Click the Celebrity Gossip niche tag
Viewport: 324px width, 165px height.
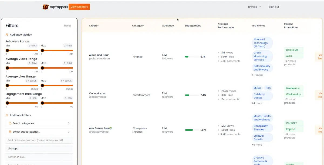tap(259, 96)
